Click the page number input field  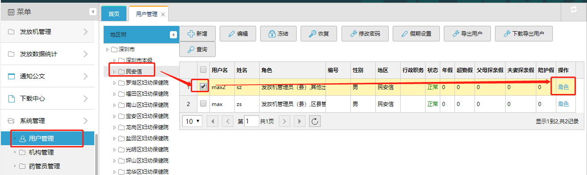[252, 121]
